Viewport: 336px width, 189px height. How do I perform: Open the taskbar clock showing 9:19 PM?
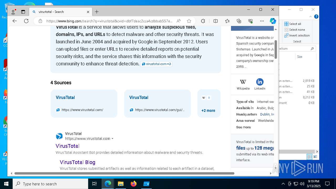(314, 184)
